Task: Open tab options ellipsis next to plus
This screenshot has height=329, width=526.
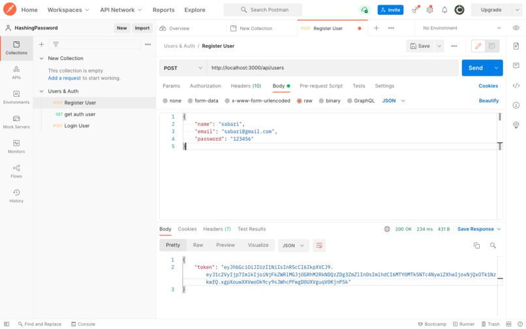Action: [391, 28]
